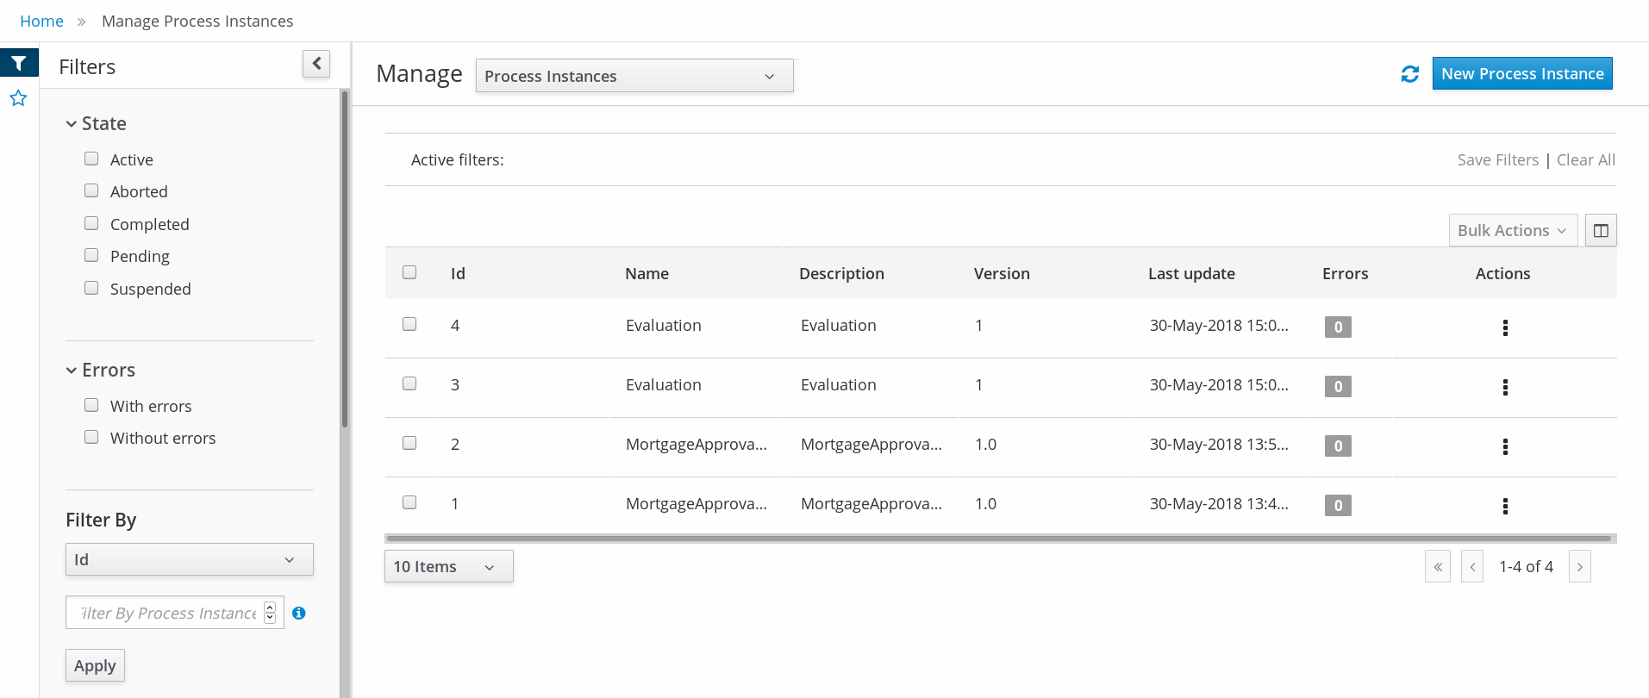The image size is (1649, 698).
Task: Sort table by Version column header
Action: click(1002, 274)
